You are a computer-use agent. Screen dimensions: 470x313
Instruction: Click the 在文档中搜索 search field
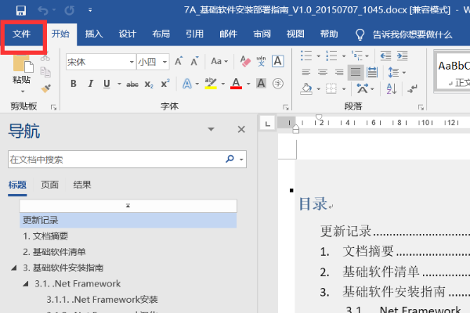click(x=127, y=159)
